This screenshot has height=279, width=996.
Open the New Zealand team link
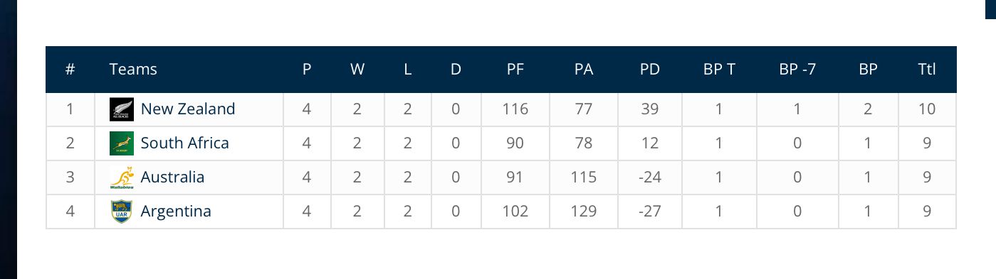pos(188,109)
